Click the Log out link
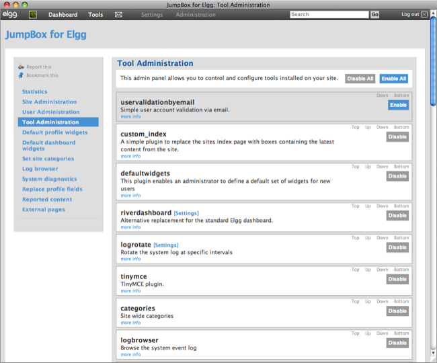 [x=410, y=15]
